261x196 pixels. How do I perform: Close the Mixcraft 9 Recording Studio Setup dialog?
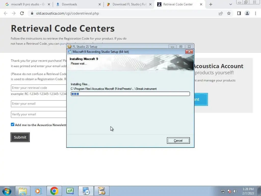pyautogui.click(x=189, y=52)
